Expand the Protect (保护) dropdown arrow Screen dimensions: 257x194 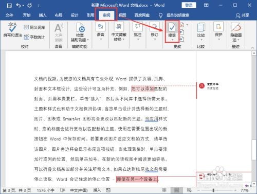coord(219,39)
